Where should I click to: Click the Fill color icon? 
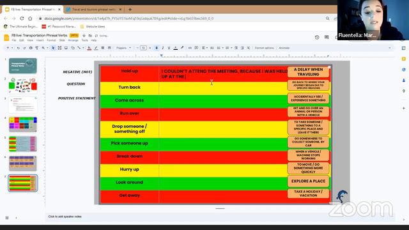coord(89,48)
